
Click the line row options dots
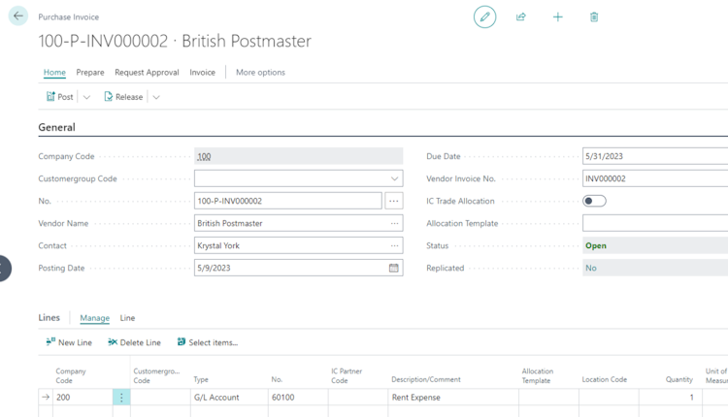(x=121, y=398)
